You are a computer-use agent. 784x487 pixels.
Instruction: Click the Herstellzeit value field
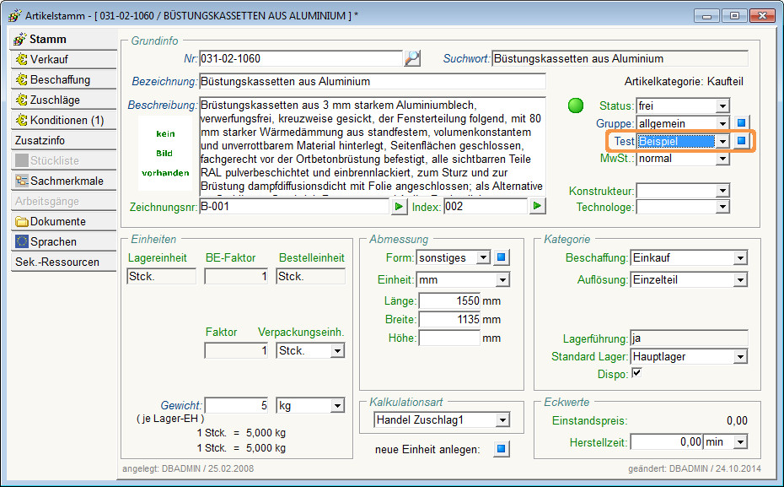click(x=667, y=442)
